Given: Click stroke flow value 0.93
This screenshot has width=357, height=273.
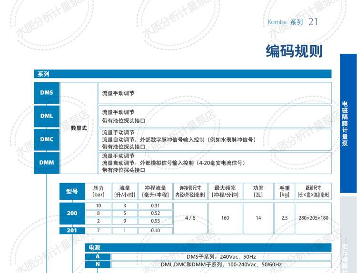Looking at the screenshot, I should (x=156, y=221).
